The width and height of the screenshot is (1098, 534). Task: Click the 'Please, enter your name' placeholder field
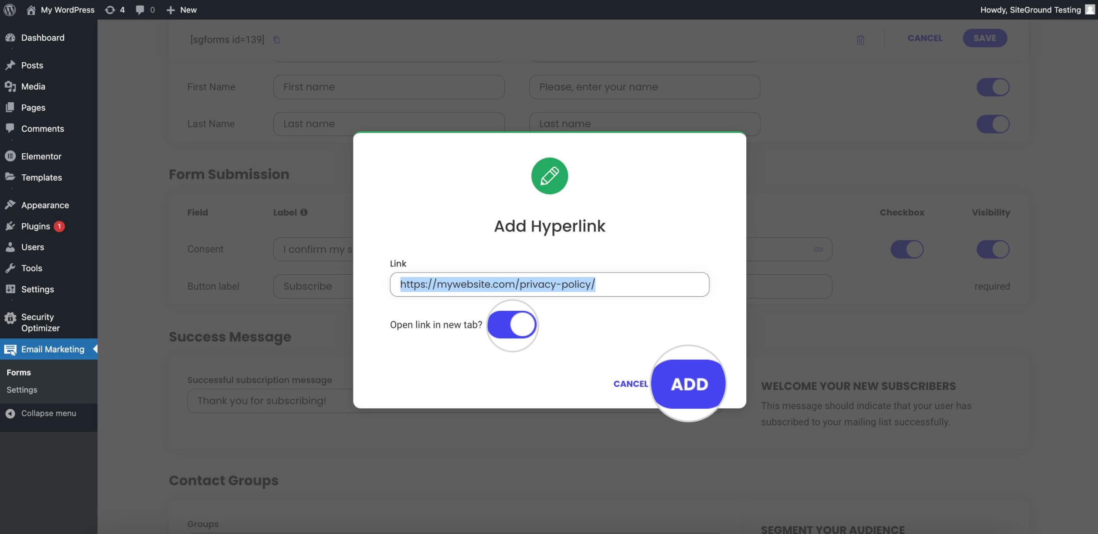pos(645,87)
